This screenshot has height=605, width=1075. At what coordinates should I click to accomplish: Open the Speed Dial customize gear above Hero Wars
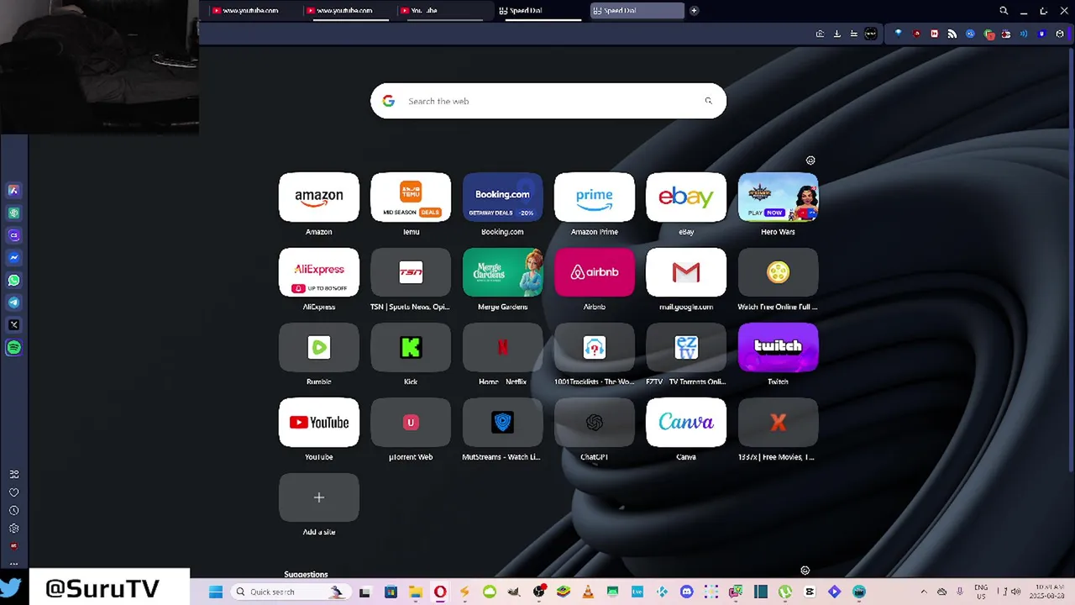tap(810, 160)
